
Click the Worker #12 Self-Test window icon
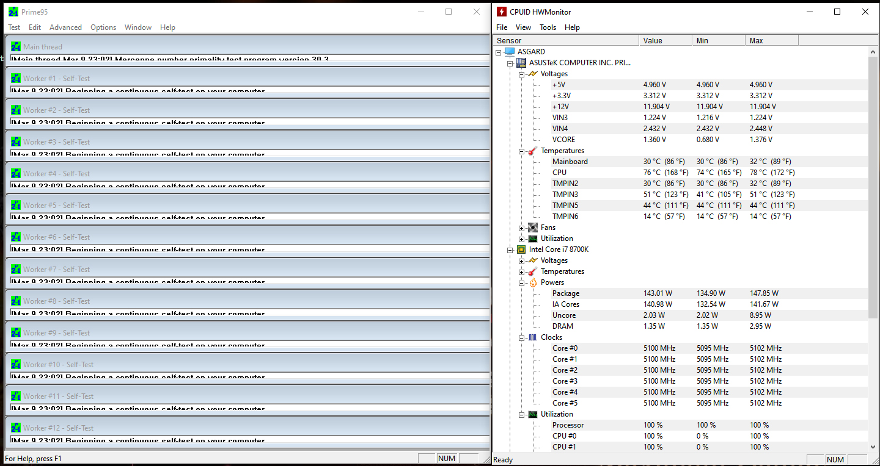pyautogui.click(x=16, y=428)
